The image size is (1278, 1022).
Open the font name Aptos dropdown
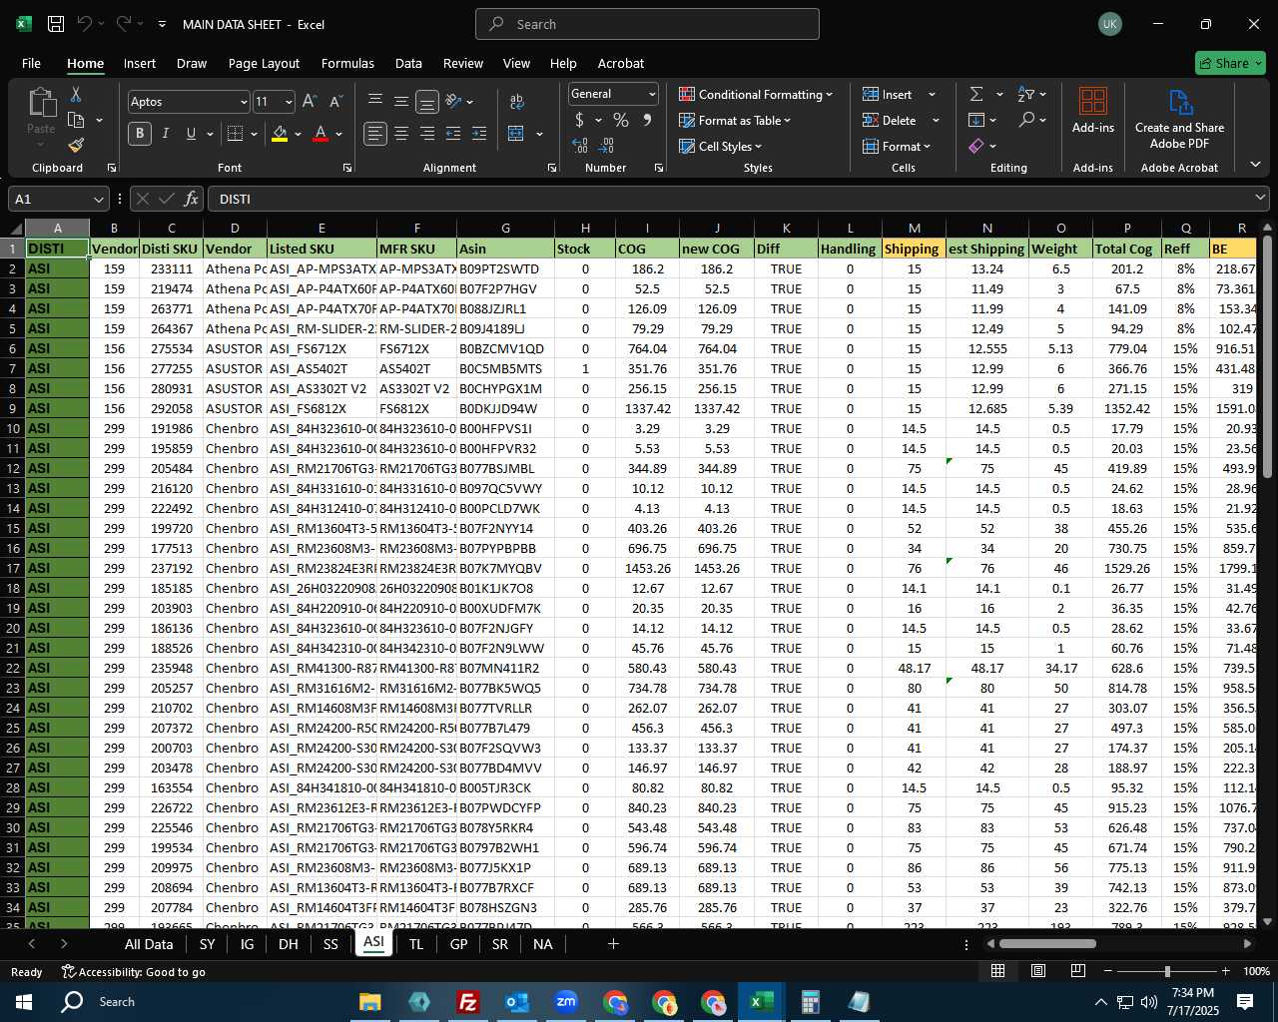pos(243,102)
